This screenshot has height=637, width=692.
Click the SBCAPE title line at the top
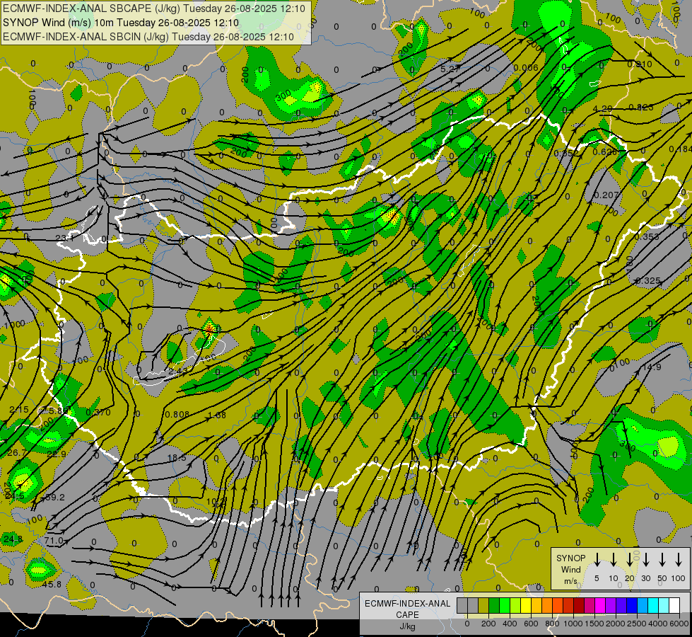pos(154,8)
